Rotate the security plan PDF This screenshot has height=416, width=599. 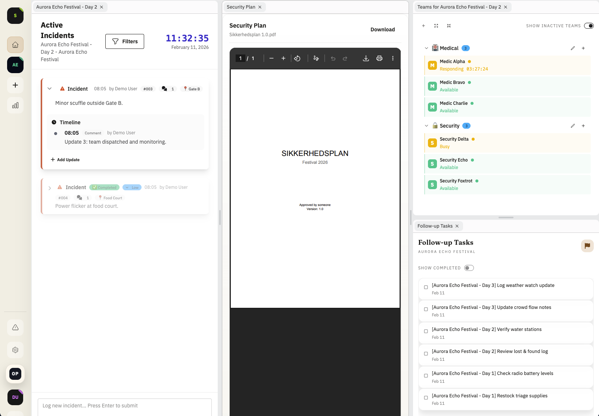pos(298,58)
